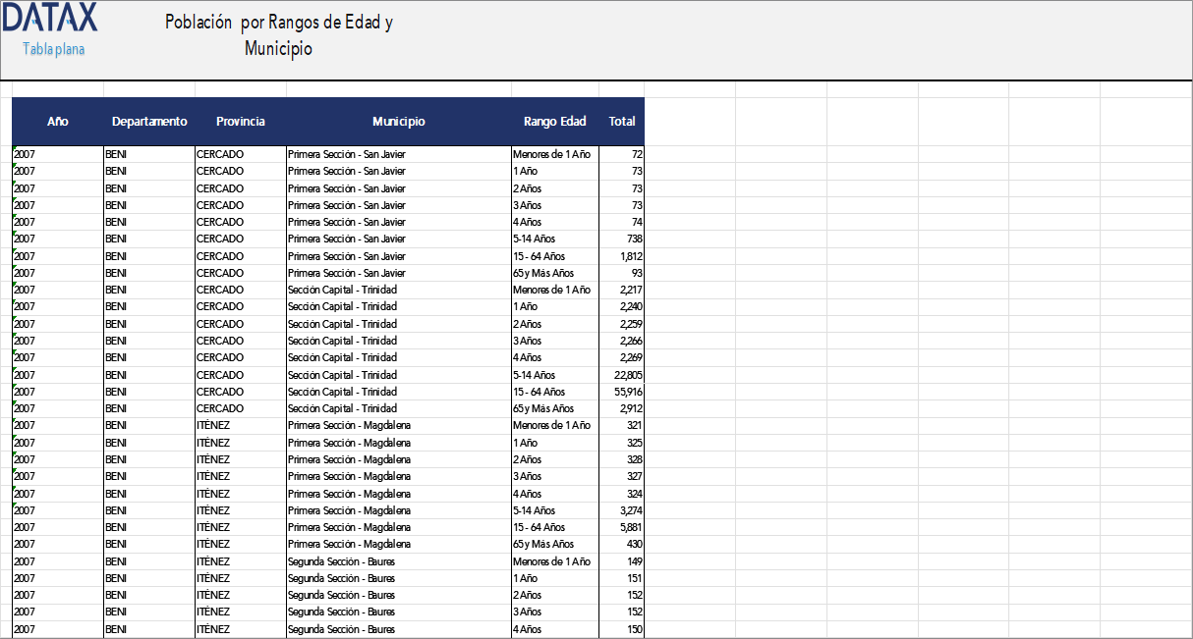Select the Total cell showing 738

point(622,239)
